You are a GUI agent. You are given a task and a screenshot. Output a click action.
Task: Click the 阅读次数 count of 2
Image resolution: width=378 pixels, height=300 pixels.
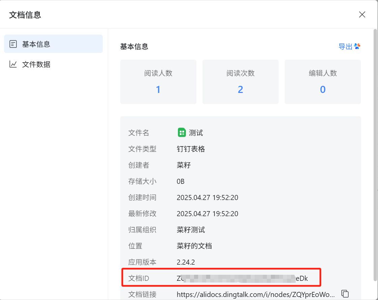click(x=240, y=90)
